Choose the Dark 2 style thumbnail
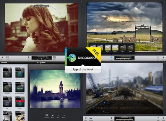166x121 pixels. [130, 48]
